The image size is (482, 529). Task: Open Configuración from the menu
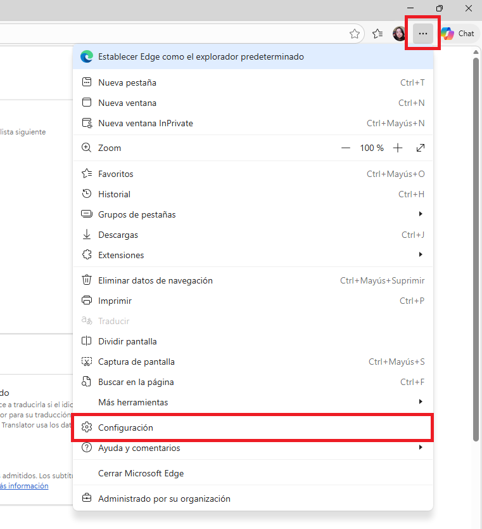click(x=253, y=428)
